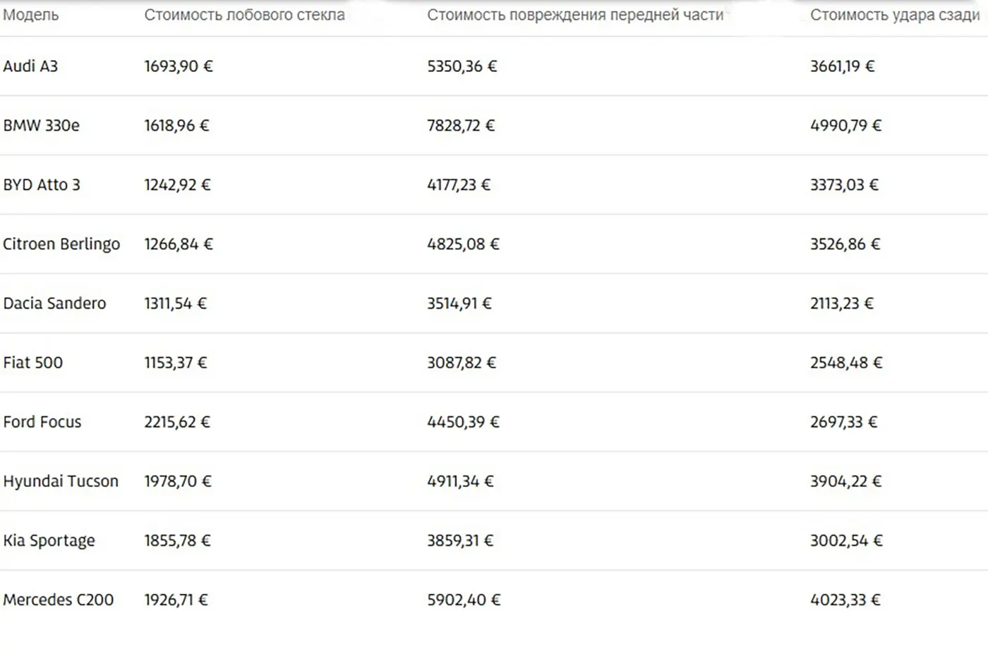Image resolution: width=988 pixels, height=659 pixels.
Task: Click the 2215,62 € windshield cost value
Action: tap(177, 422)
